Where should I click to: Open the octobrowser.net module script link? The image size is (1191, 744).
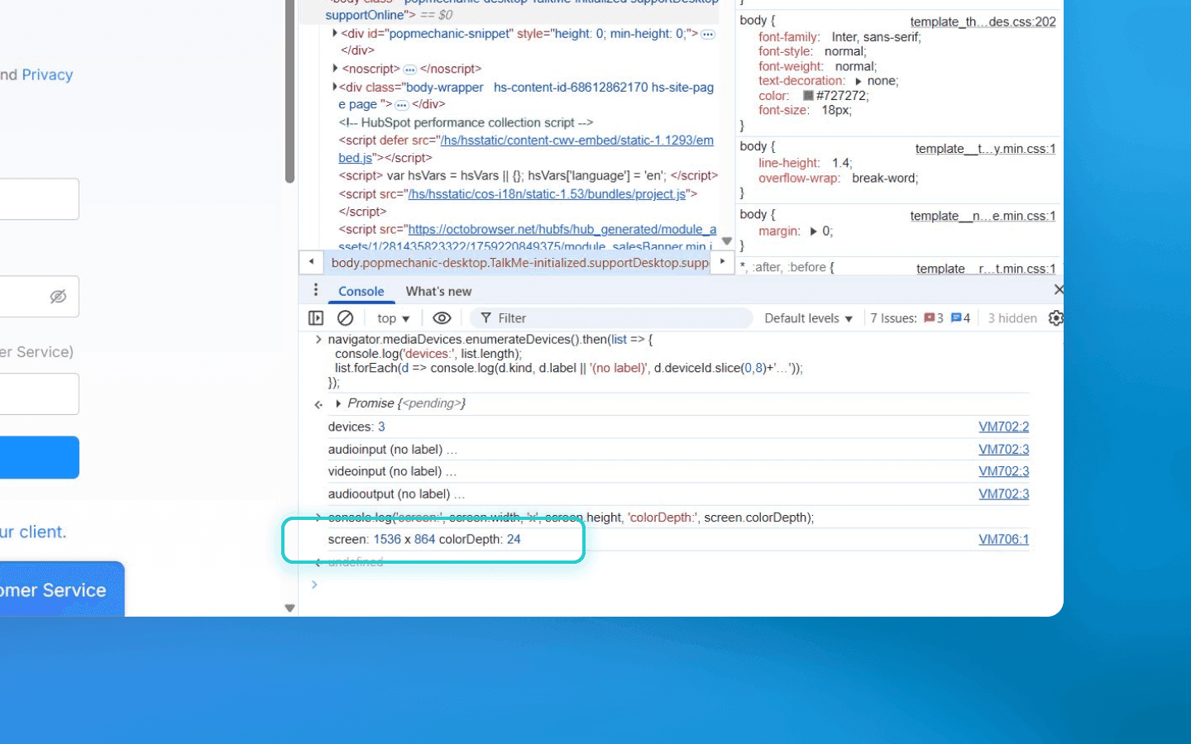562,229
